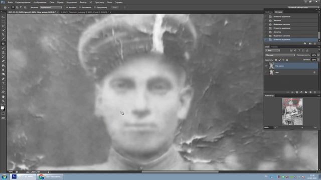321x180 pixels.
Task: Click the Windows Start button
Action: (x=5, y=176)
